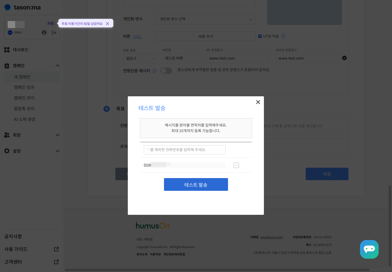The width and height of the screenshot is (392, 272).
Task: Click the blue 테스트 발송 button
Action: pos(196,185)
